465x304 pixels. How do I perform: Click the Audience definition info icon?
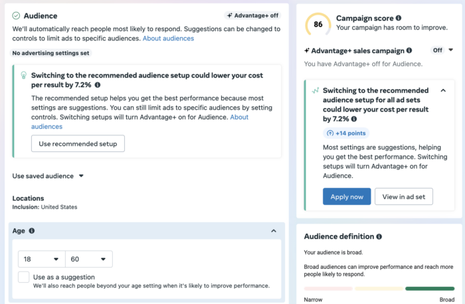click(x=379, y=236)
